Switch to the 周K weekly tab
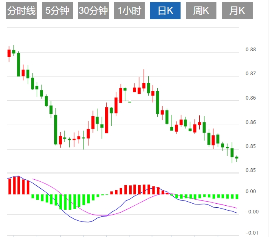Viewport: 269px width, 237px height. [201, 11]
